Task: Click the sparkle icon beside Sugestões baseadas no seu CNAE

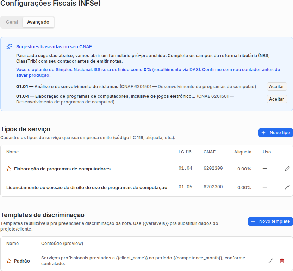Action: (x=9, y=46)
